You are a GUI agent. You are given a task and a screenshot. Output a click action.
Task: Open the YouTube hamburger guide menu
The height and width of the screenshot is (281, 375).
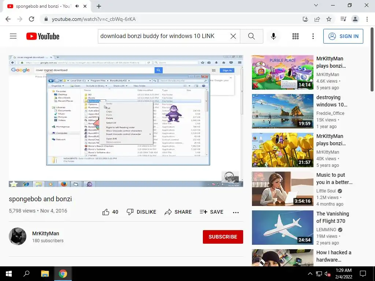click(x=13, y=36)
